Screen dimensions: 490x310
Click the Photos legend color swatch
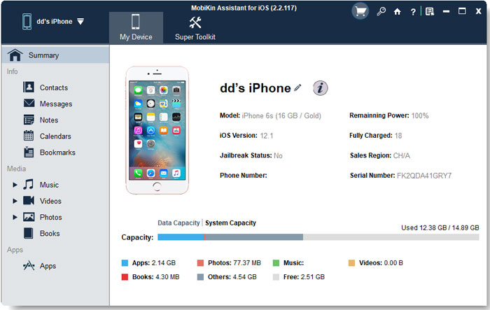click(200, 263)
